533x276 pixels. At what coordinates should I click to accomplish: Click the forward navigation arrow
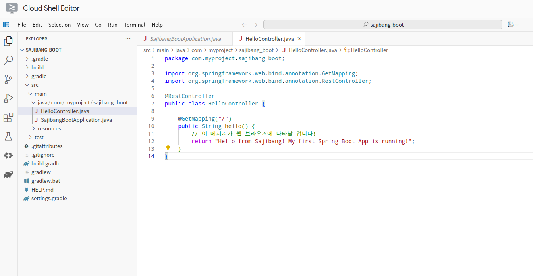pos(254,24)
